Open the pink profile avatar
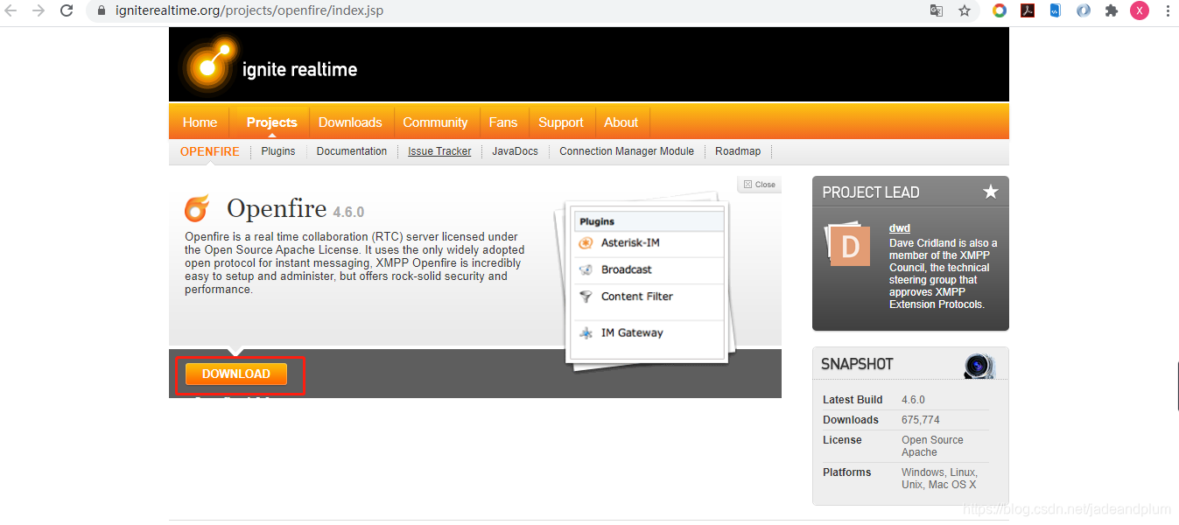The image size is (1179, 525). click(x=1139, y=11)
